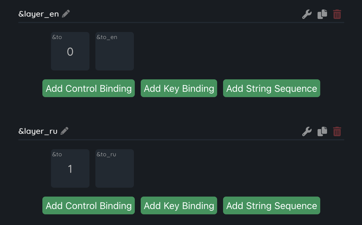This screenshot has height=225, width=362.
Task: Select the &to 0 key tile
Action: pos(70,51)
